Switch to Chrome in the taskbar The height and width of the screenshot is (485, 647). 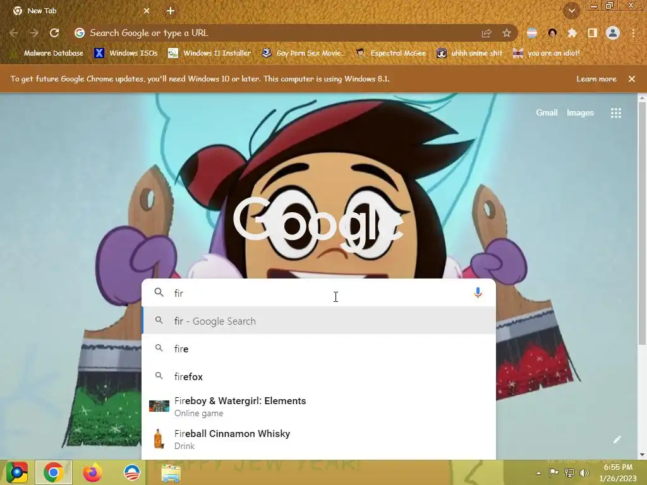(53, 472)
